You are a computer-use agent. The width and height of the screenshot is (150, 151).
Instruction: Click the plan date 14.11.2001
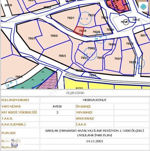click(95, 141)
